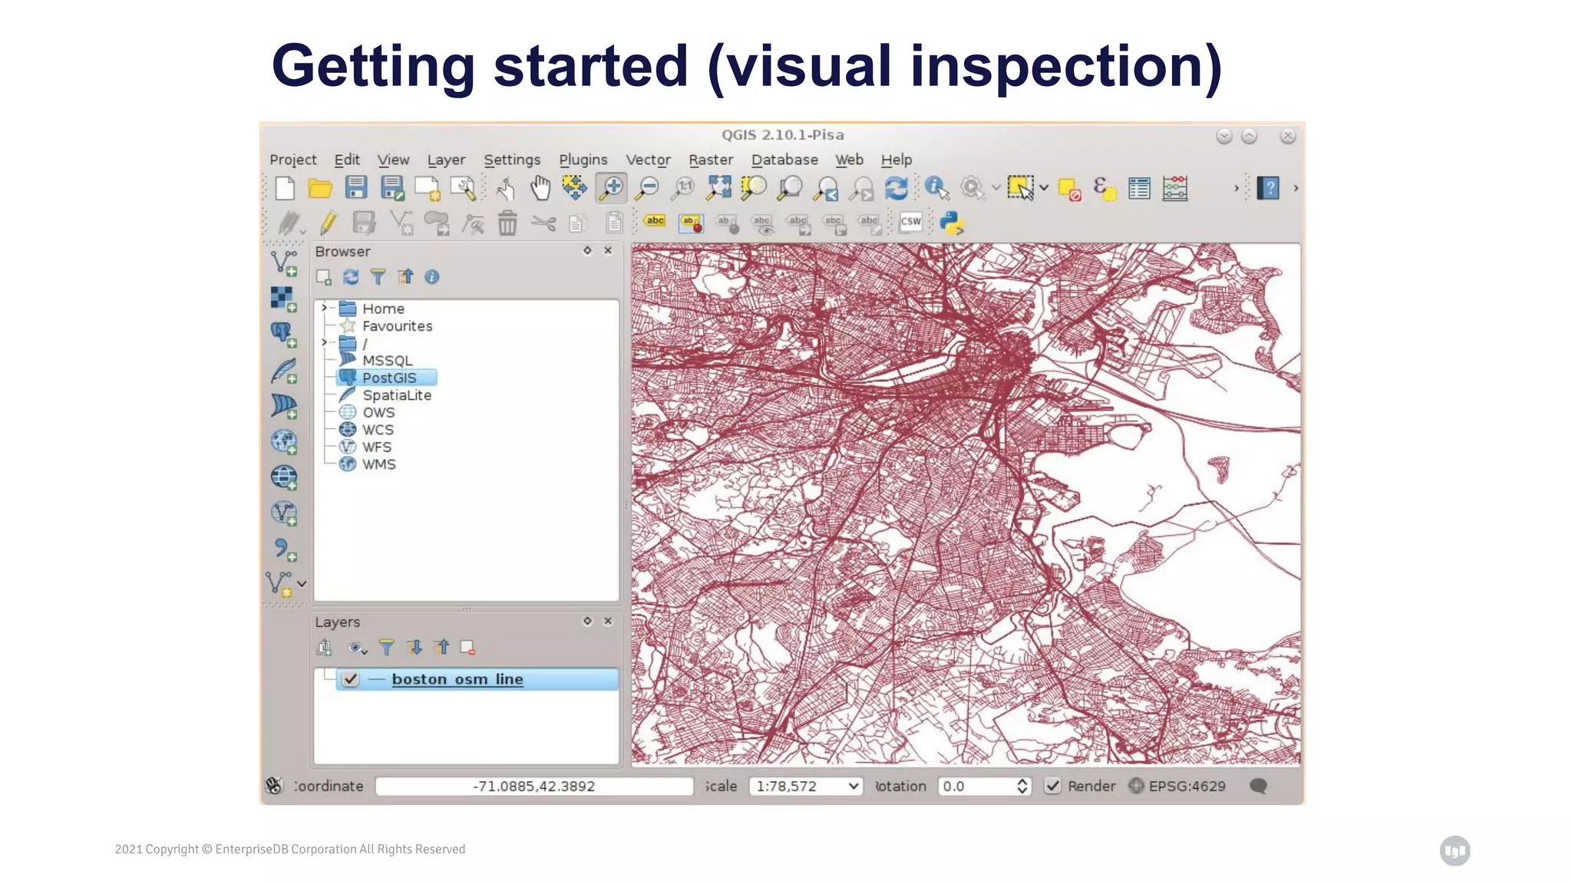Viewport: 1572px width, 884px height.
Task: Click the yellow abc labeling icon
Action: (x=655, y=221)
